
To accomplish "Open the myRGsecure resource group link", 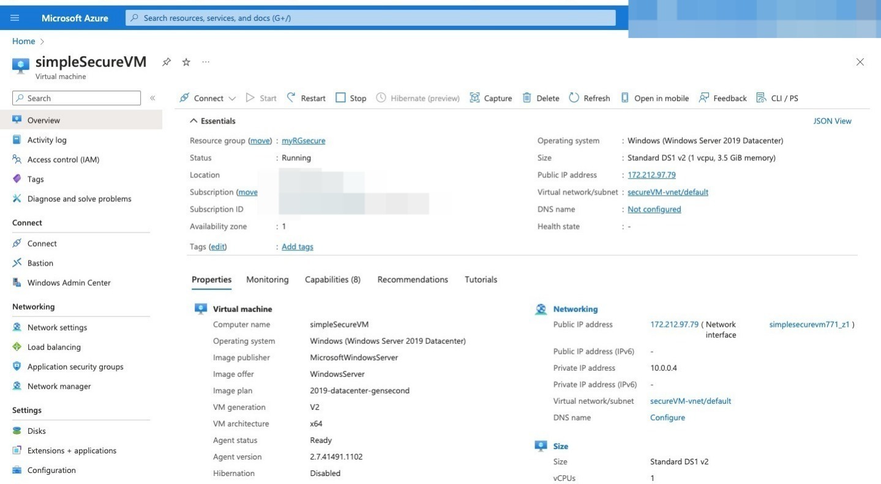I will 304,141.
